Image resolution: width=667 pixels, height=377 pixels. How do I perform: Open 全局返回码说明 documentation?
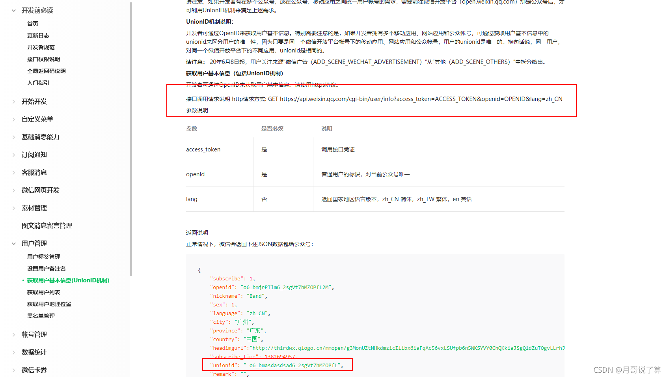pos(46,71)
